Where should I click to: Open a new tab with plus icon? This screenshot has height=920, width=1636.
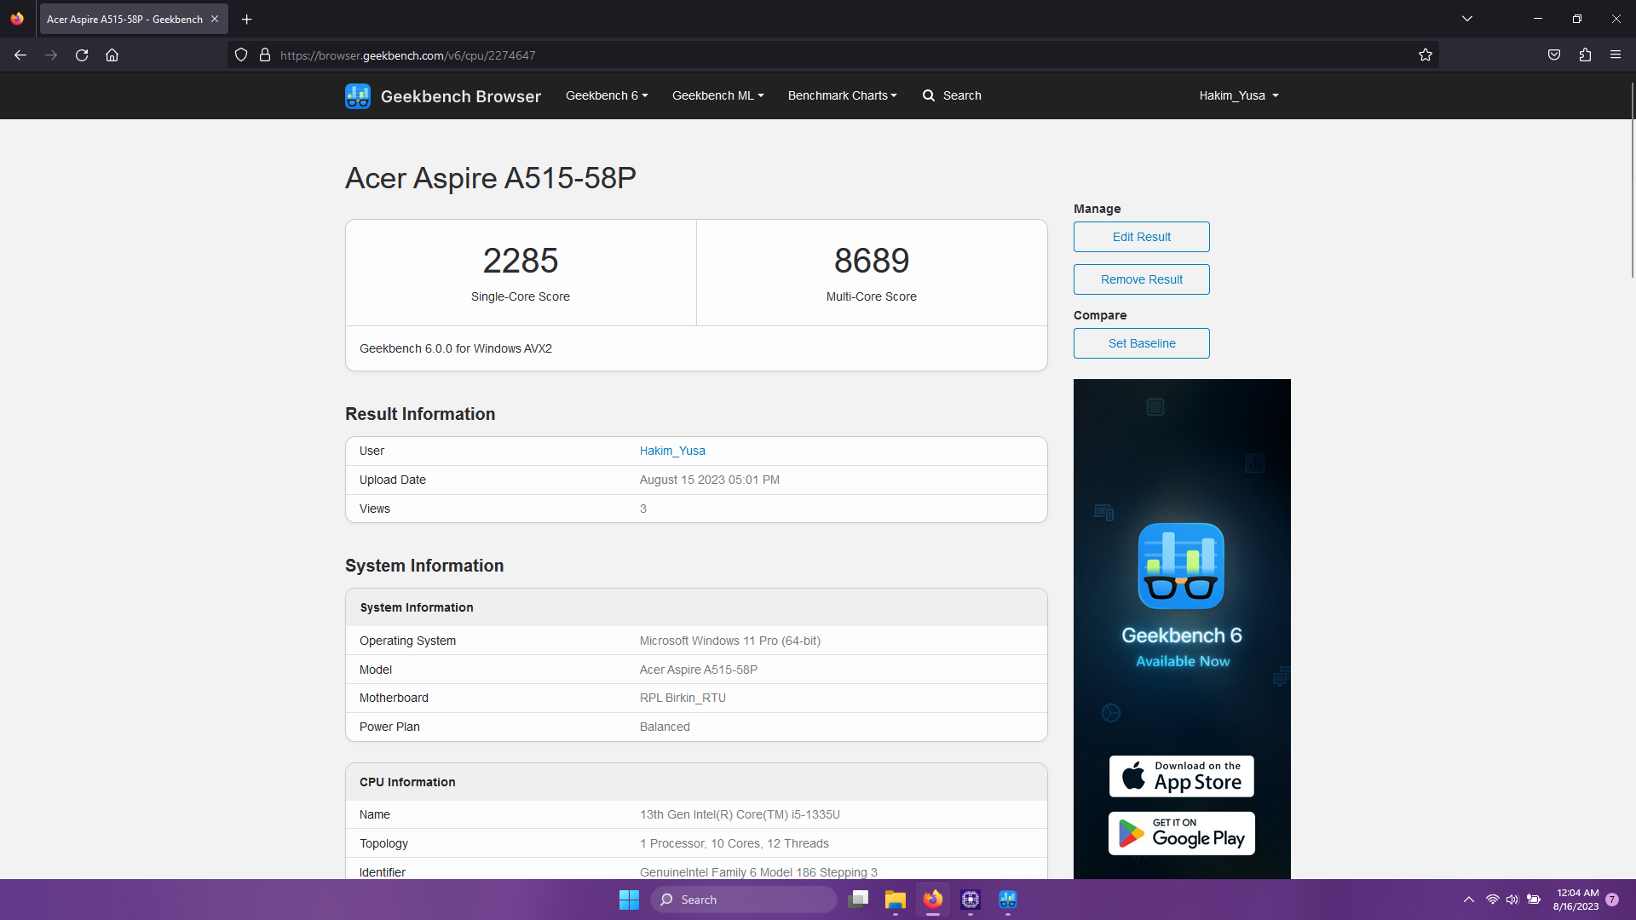[247, 19]
